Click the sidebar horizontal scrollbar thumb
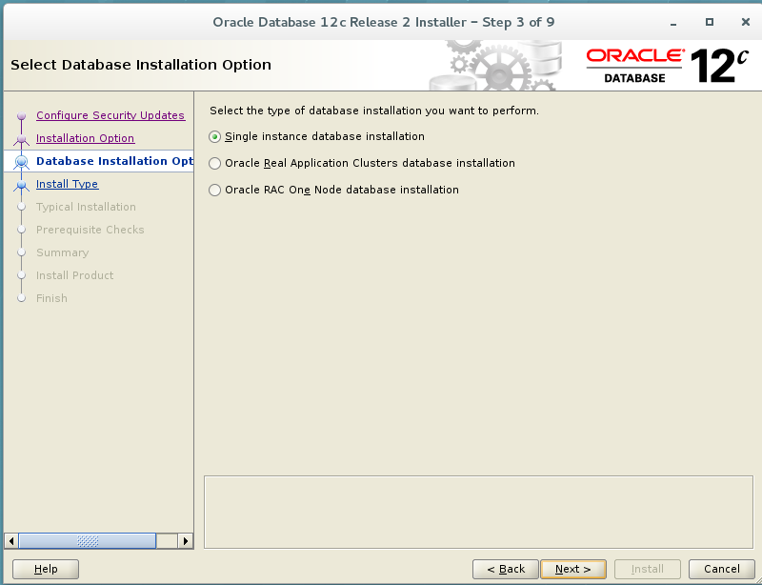Image resolution: width=762 pixels, height=585 pixels. click(x=88, y=541)
